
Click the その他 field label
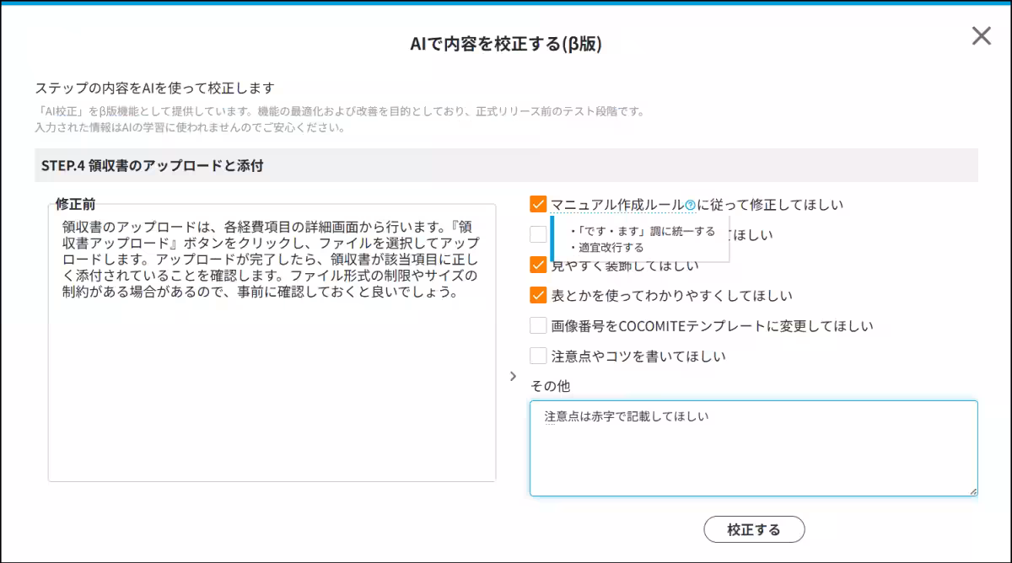coord(550,385)
